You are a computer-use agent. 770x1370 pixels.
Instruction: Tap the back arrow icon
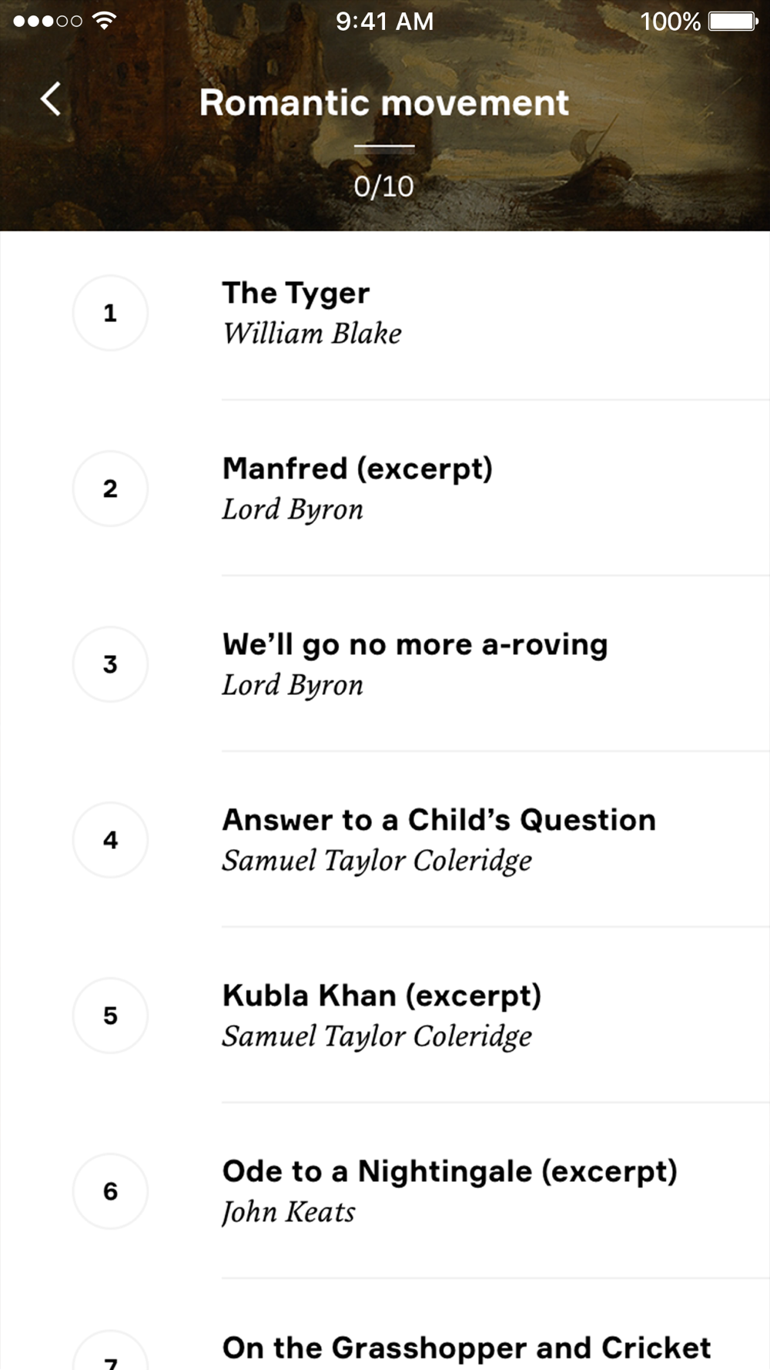[x=51, y=99]
